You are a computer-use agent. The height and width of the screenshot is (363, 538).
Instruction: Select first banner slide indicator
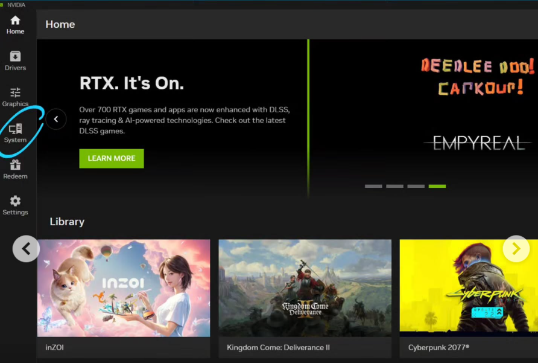click(x=373, y=186)
